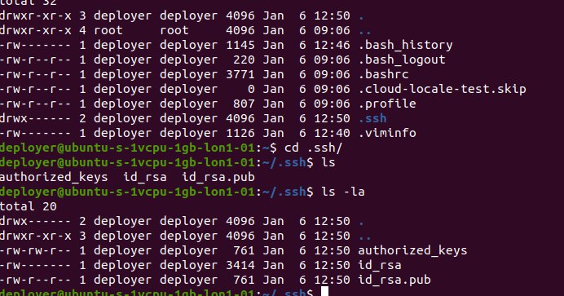Click authorized_keys in the ls -la listing
This screenshot has width=564, height=296.
pos(412,250)
